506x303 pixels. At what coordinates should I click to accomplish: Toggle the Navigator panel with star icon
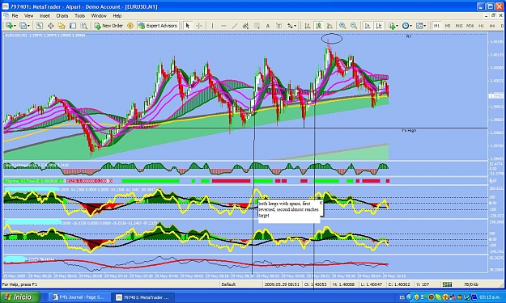click(x=62, y=26)
